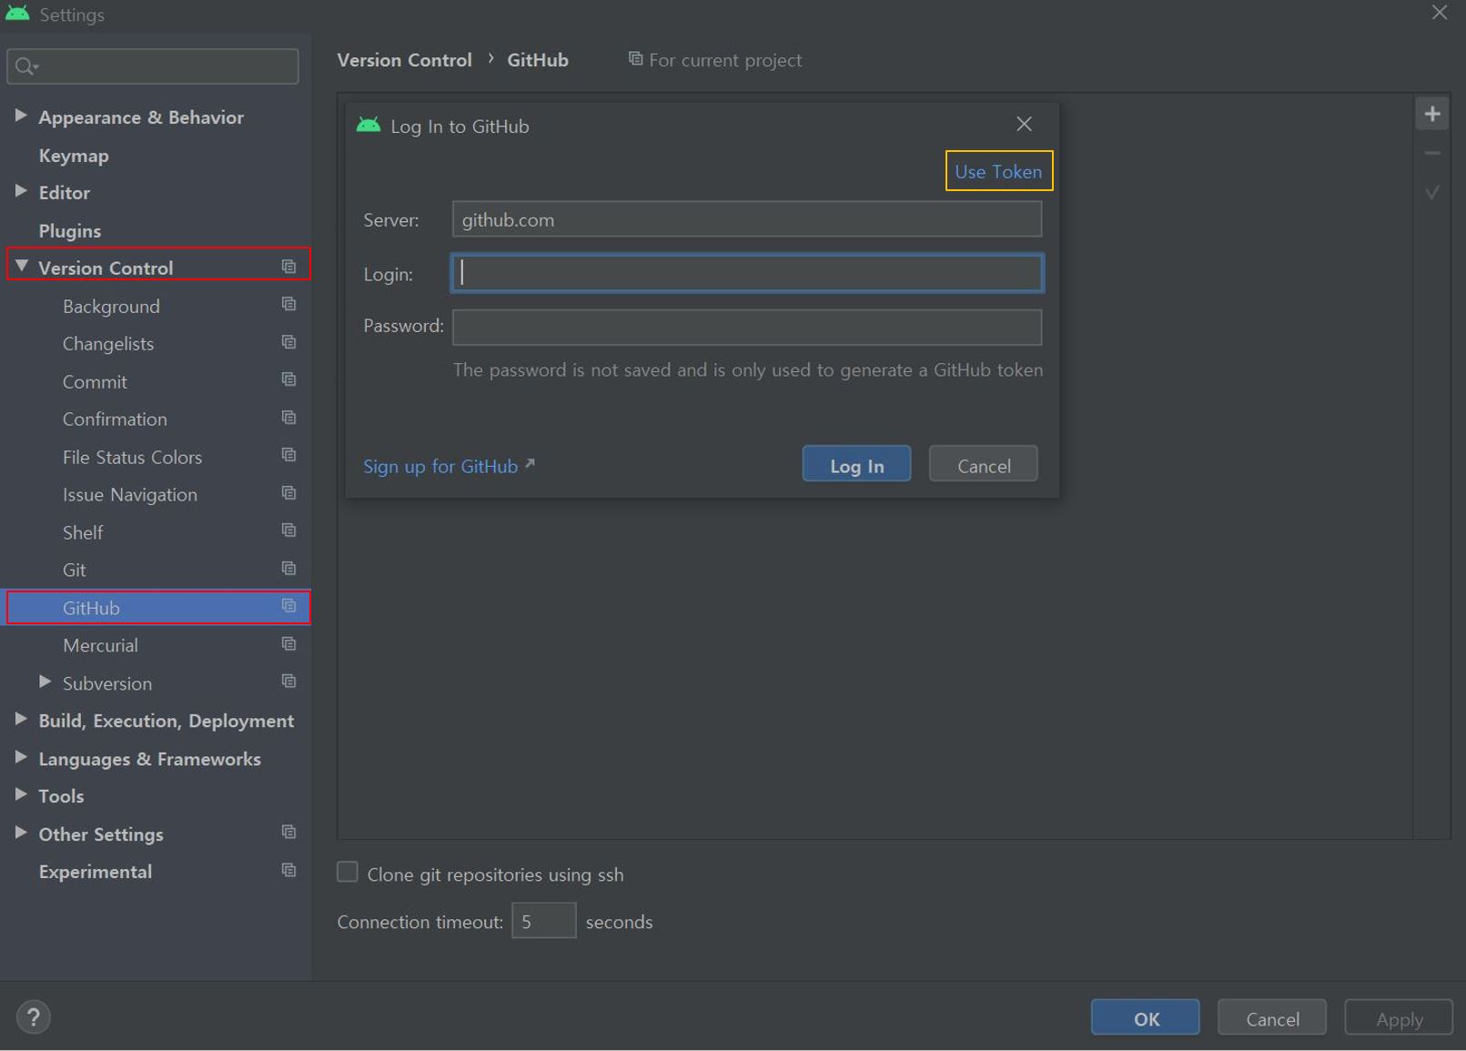Viewport: 1466px width, 1051px height.
Task: Click project-level icon beside Commit
Action: (x=288, y=379)
